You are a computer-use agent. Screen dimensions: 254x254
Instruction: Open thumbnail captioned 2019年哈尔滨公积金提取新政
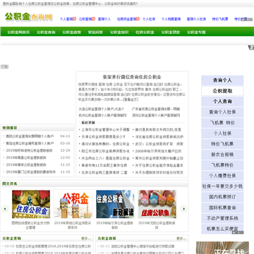[115, 205]
